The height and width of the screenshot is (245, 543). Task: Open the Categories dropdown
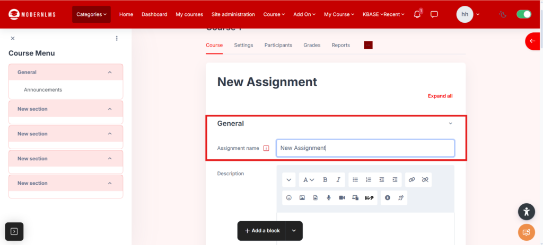coord(91,14)
